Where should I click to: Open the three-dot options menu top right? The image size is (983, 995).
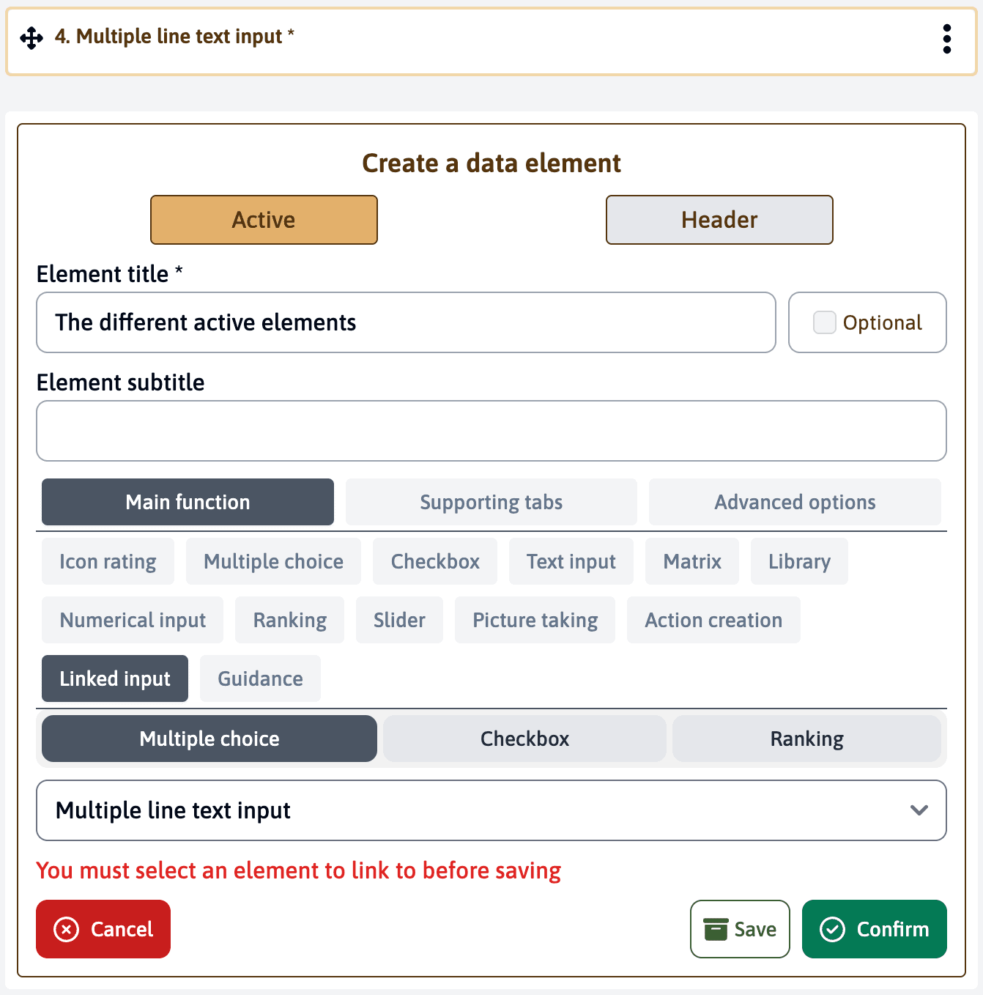(x=946, y=40)
